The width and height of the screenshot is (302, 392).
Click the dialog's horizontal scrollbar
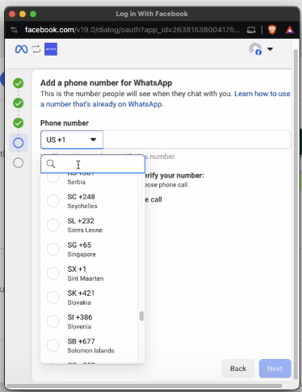(x=144, y=386)
